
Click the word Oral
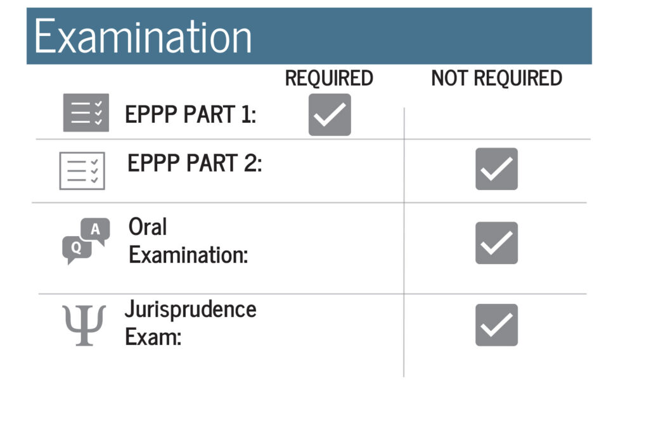tap(148, 227)
